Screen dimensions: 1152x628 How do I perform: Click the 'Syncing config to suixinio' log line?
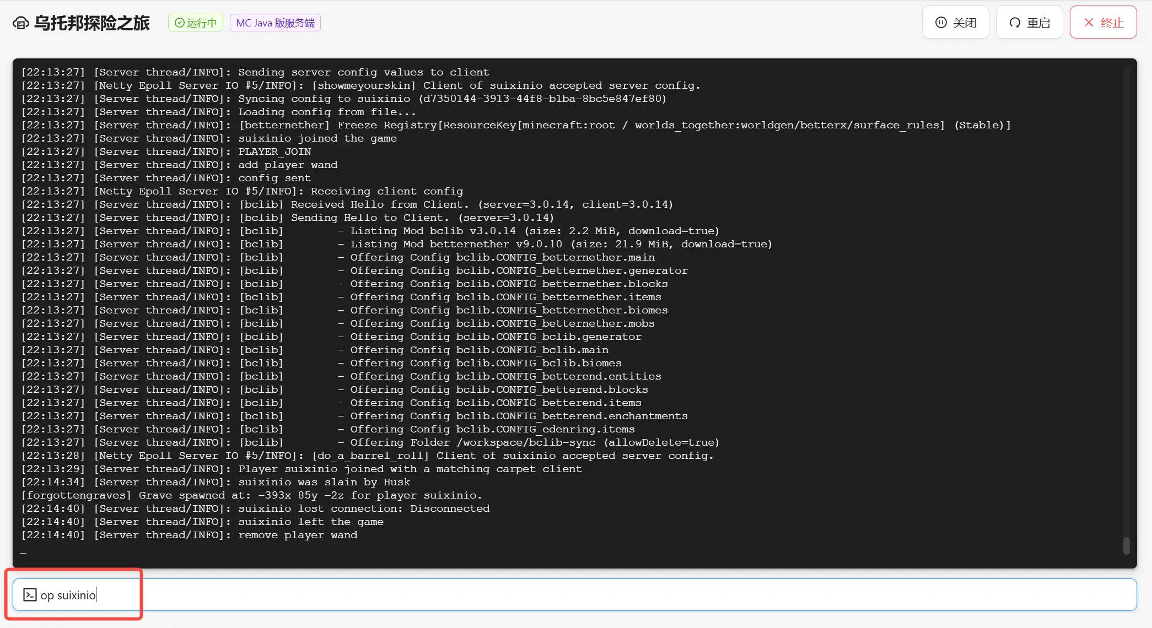click(344, 99)
